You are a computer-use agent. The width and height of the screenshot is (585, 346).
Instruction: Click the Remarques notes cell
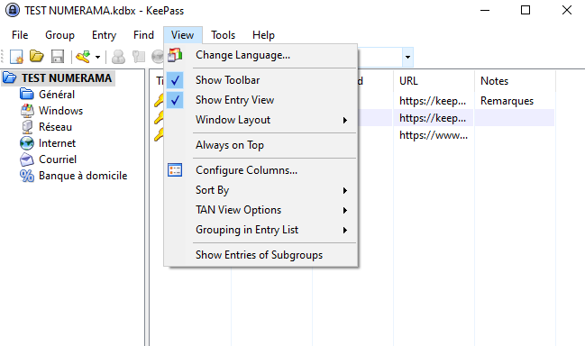coord(507,101)
